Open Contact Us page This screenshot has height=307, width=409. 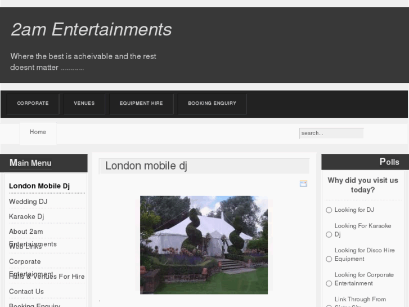tap(26, 292)
